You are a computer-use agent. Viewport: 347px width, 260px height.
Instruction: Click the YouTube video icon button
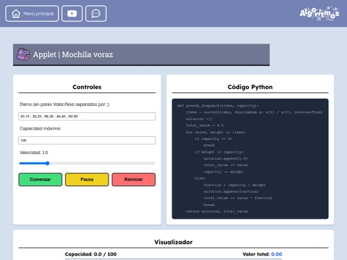(72, 13)
